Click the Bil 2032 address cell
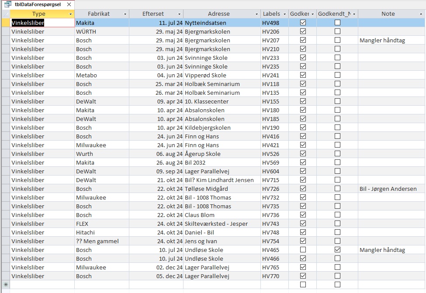Screen dimensions: 426x293 coord(222,162)
